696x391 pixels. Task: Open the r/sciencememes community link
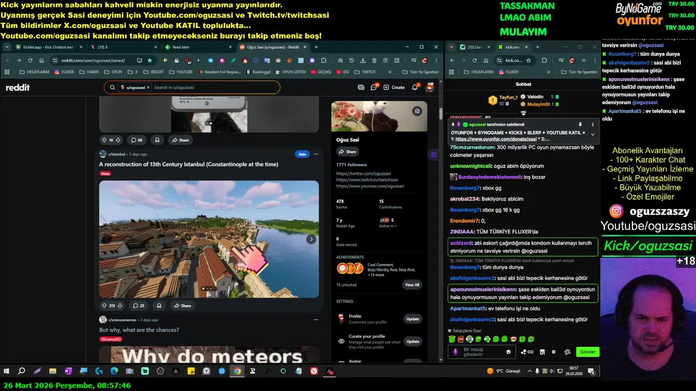coord(122,320)
